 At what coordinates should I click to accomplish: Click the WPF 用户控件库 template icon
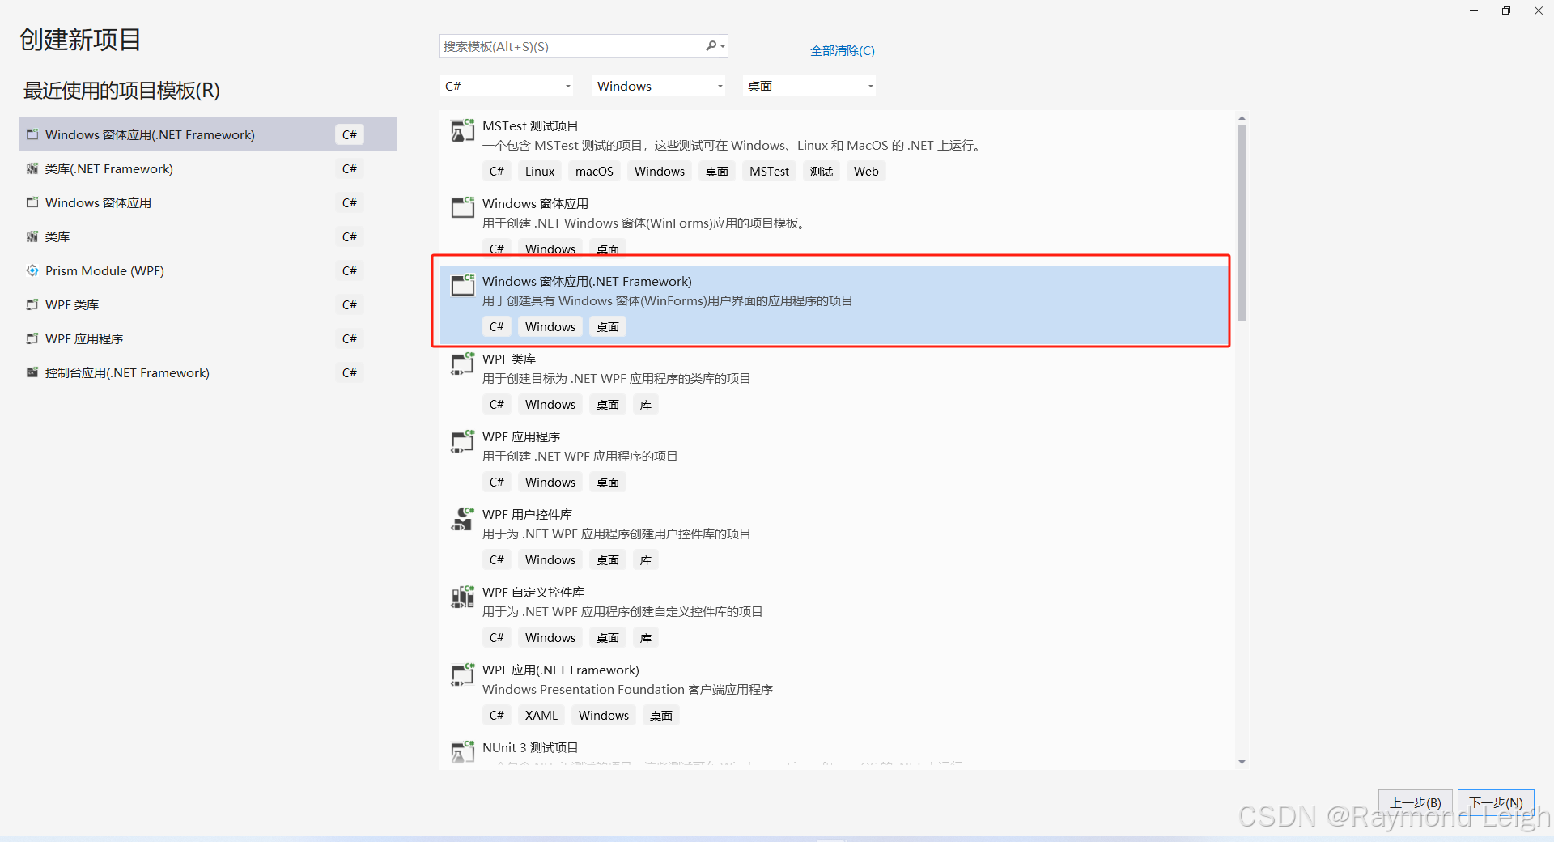click(462, 519)
